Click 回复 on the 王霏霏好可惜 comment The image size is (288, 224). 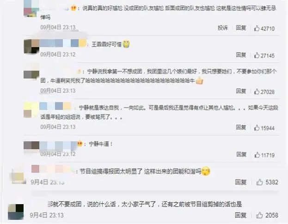point(241,54)
